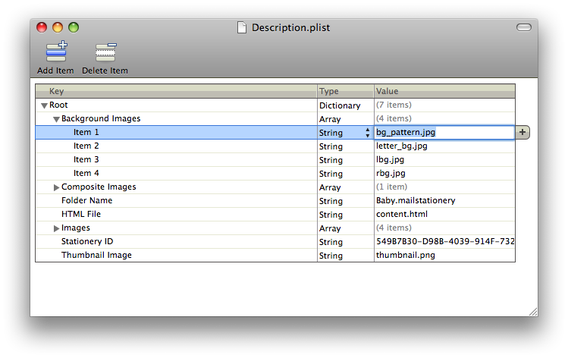The width and height of the screenshot is (568, 358).
Task: Click the window resize handle in corner
Action: tap(532, 311)
